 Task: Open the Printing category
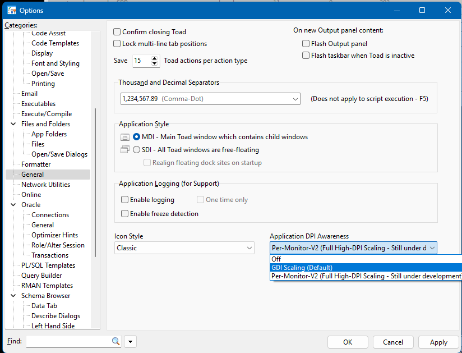pyautogui.click(x=43, y=84)
